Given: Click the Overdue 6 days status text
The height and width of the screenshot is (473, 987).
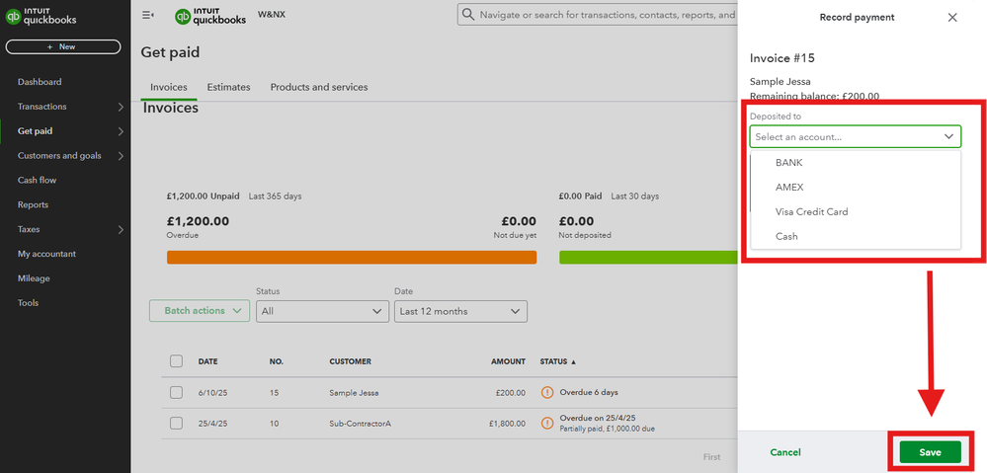Looking at the screenshot, I should coord(589,392).
